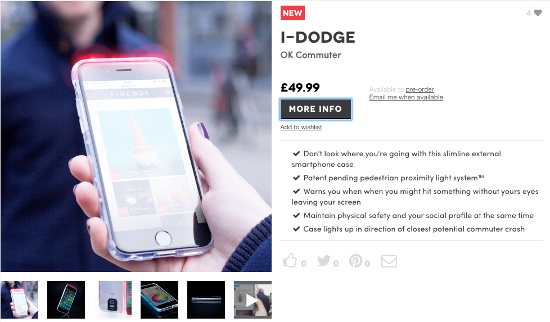Viewport: 550px width, 322px height.
Task: Click Add to wishlist link
Action: [x=301, y=127]
